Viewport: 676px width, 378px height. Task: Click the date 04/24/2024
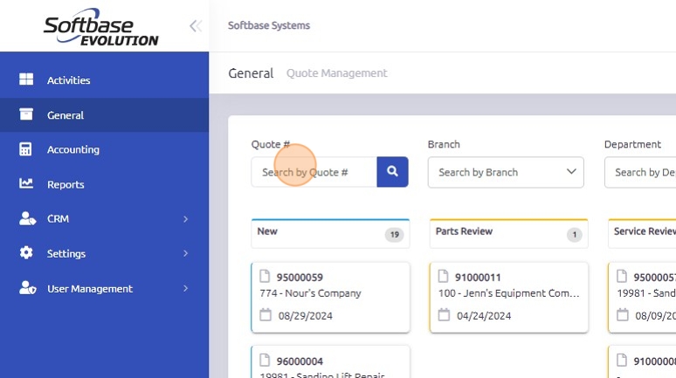click(x=484, y=316)
